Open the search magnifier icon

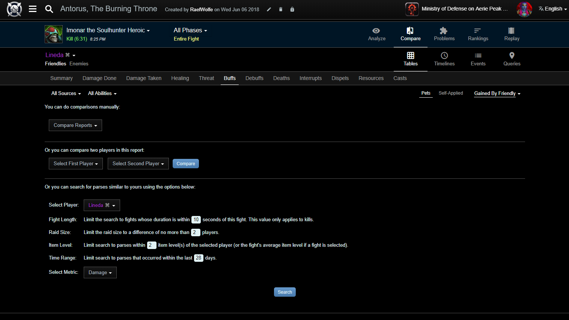click(49, 9)
